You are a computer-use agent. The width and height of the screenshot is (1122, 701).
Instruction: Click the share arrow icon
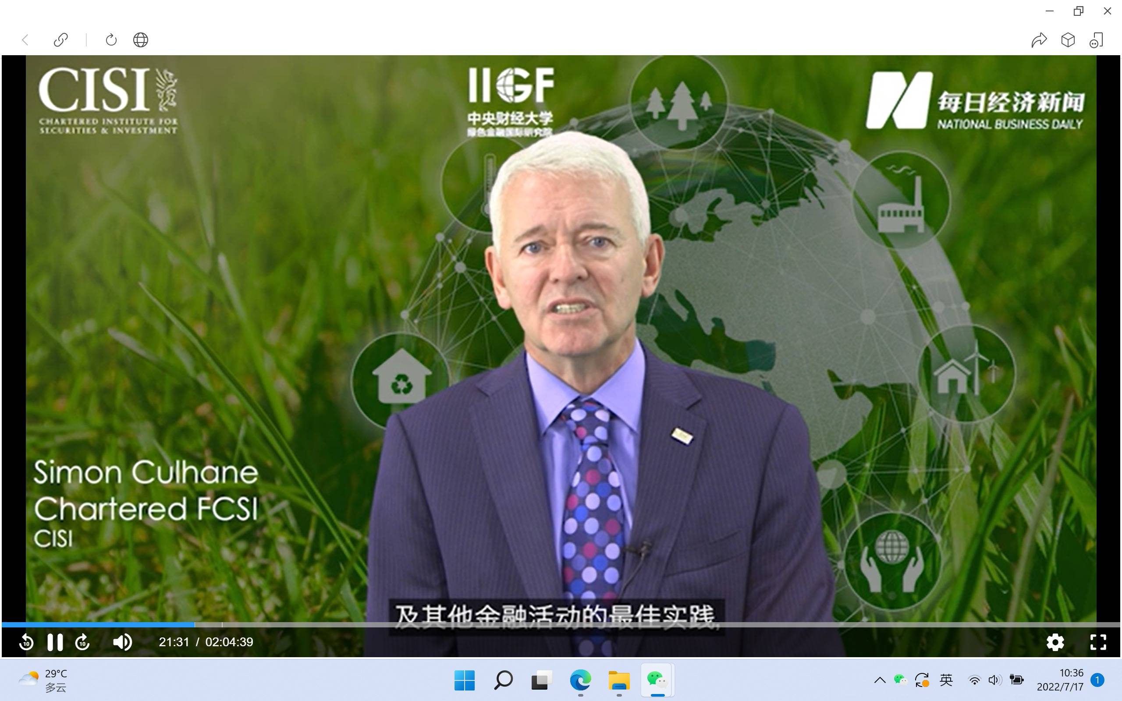1039,40
